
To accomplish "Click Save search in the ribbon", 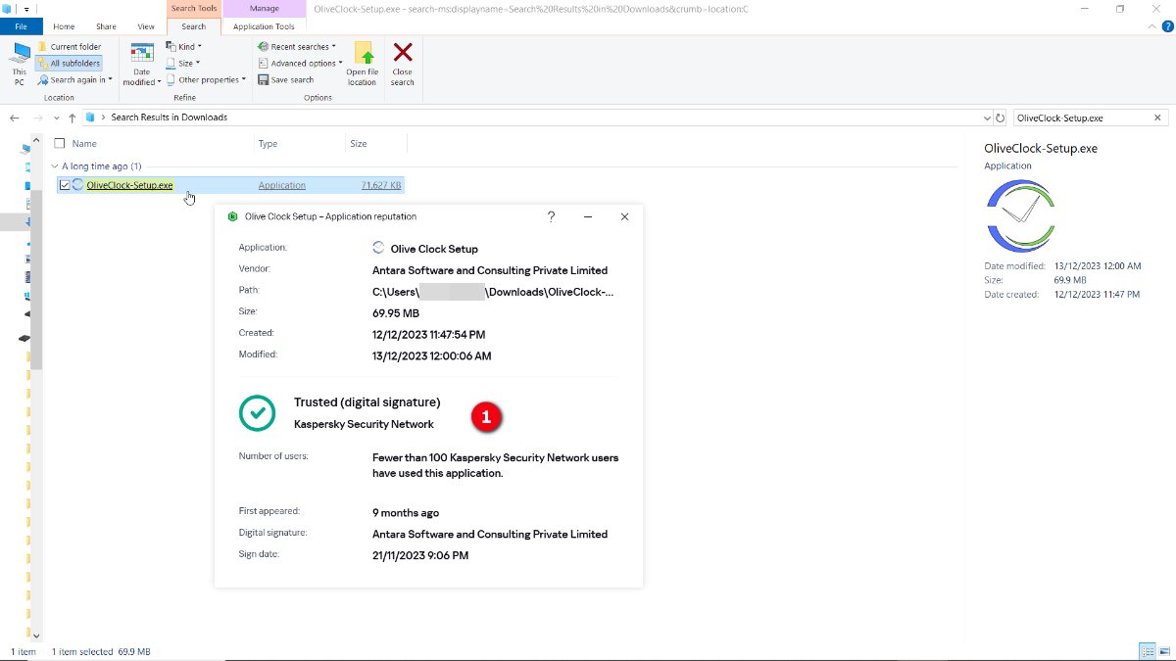I will click(286, 79).
